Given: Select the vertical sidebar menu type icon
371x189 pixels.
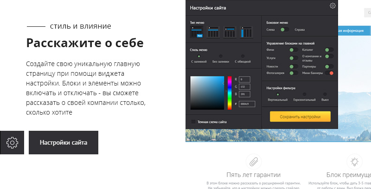Looking at the screenshot, I should 246,32.
